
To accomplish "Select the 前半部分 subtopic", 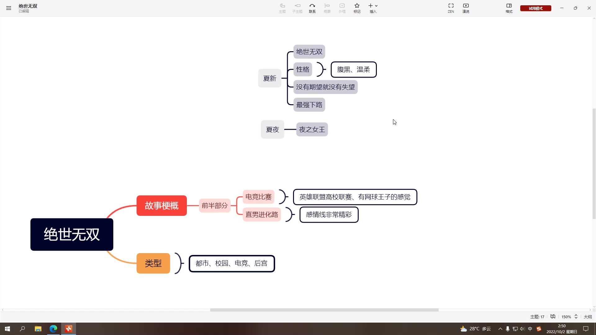I will point(214,206).
